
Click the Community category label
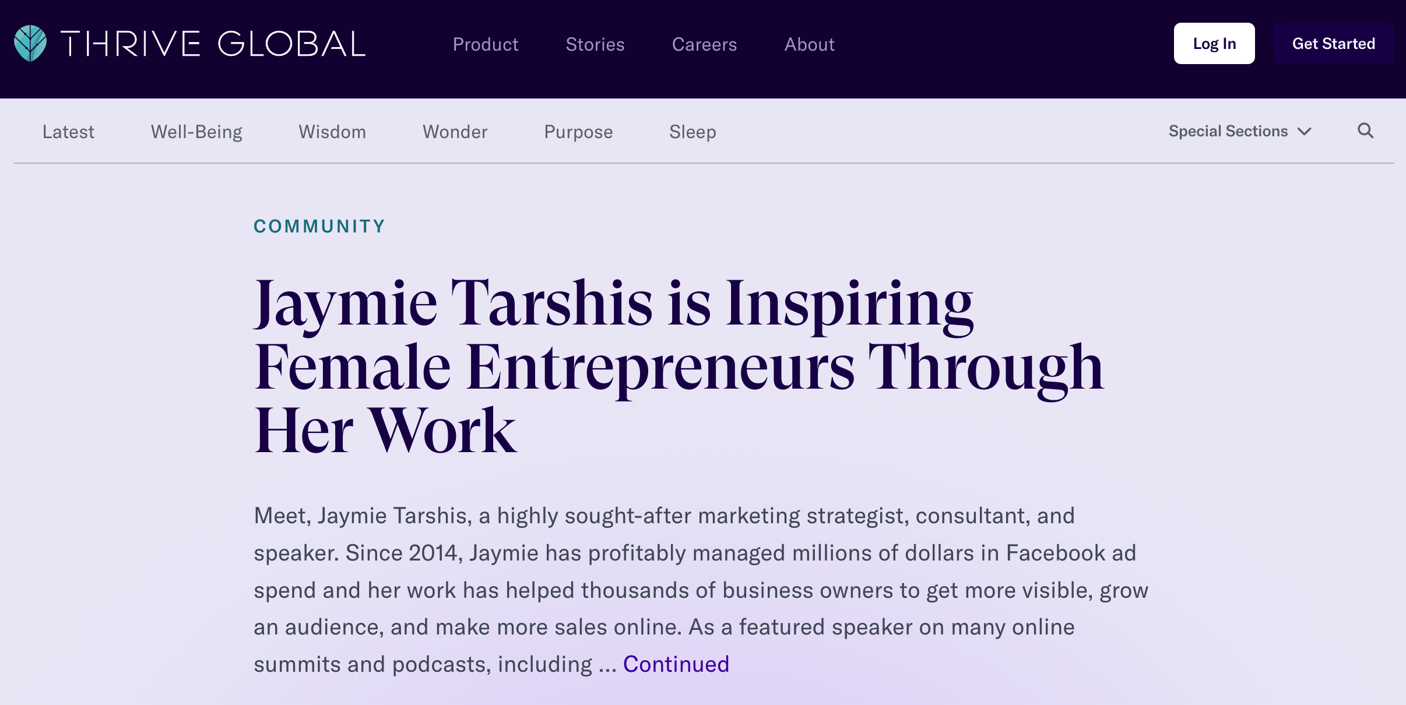pyautogui.click(x=319, y=226)
